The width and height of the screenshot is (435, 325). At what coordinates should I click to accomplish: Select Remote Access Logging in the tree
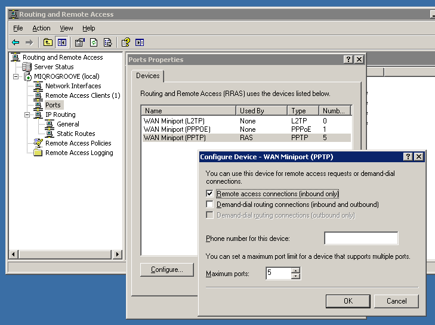[x=79, y=153]
